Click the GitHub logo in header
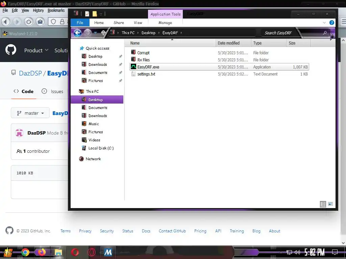 [10, 50]
